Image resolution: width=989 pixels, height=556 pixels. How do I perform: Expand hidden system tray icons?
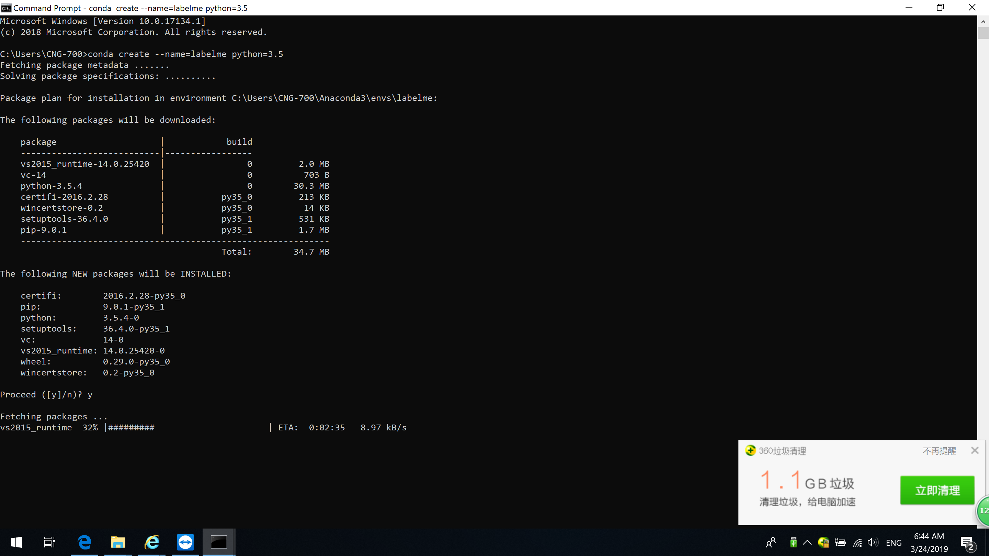click(807, 542)
